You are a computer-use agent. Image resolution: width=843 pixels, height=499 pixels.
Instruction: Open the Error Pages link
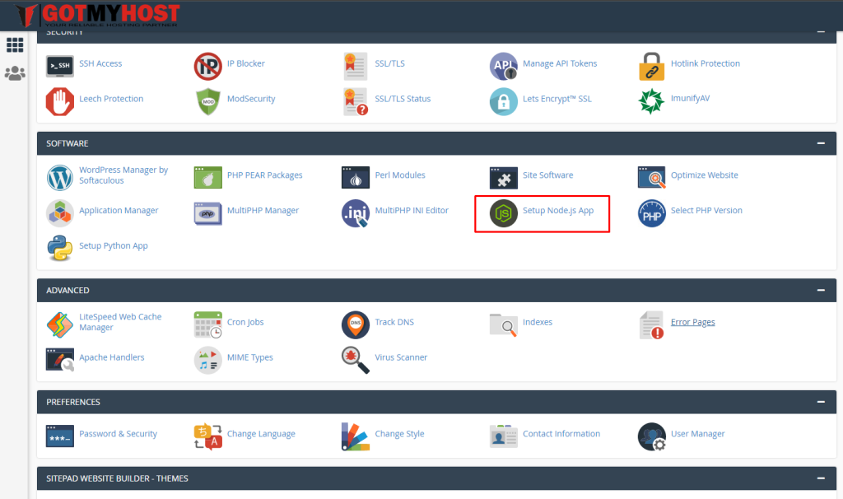click(692, 322)
